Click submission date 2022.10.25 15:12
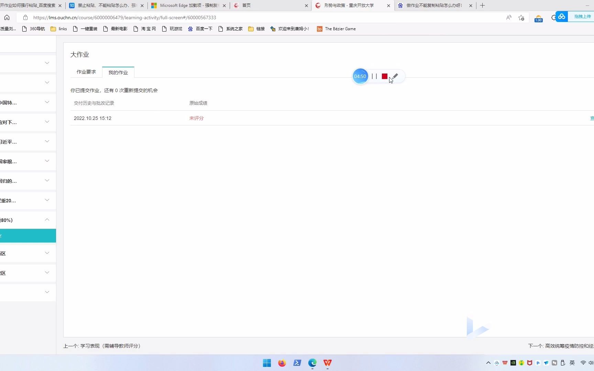This screenshot has width=594, height=371. (x=92, y=118)
